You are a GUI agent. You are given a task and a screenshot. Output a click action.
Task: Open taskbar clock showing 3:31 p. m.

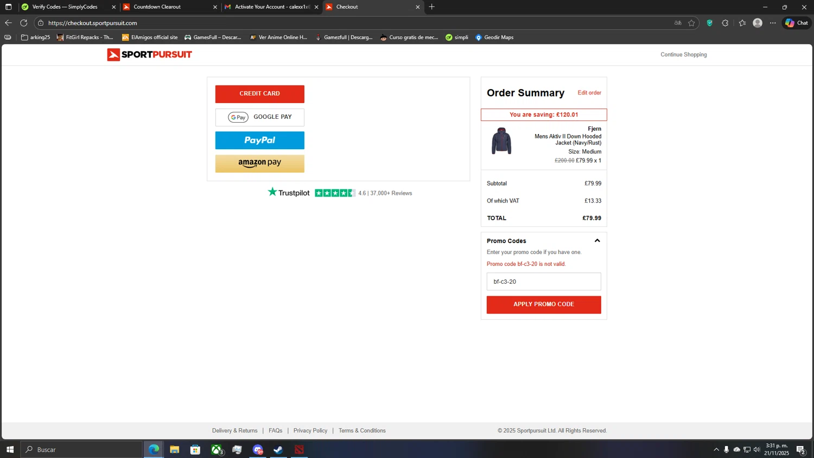(x=777, y=449)
